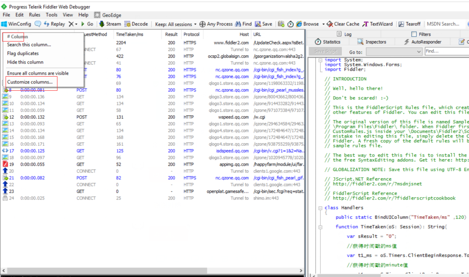Click the horizontal scrollbar left arrow
469x277 pixels.
click(3, 271)
